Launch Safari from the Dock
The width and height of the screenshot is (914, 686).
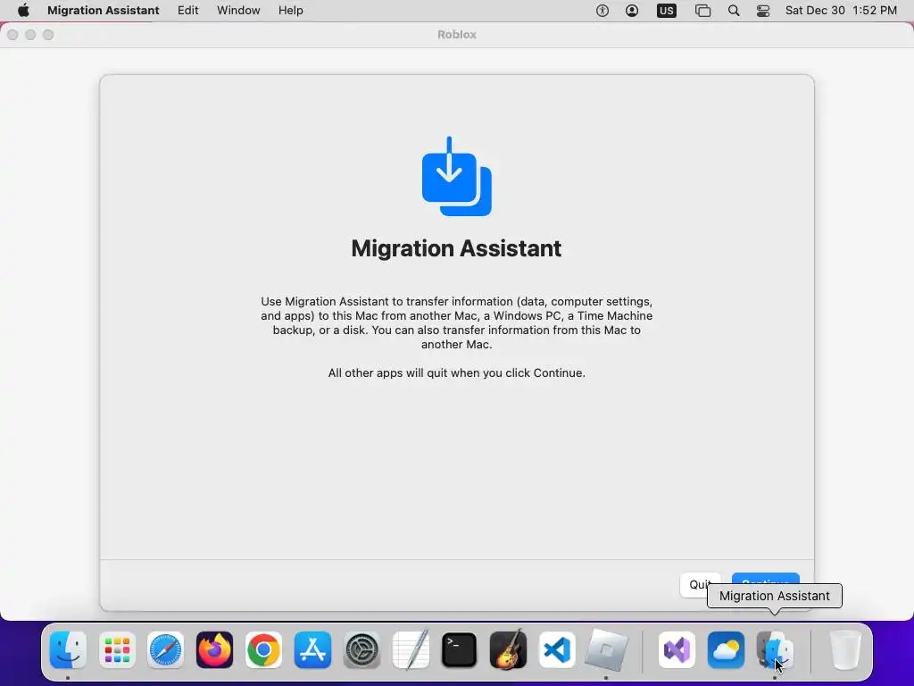pos(165,650)
